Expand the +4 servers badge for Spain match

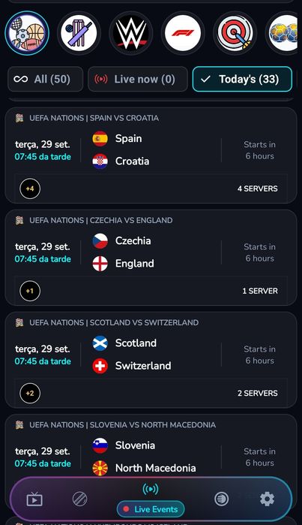click(x=30, y=189)
